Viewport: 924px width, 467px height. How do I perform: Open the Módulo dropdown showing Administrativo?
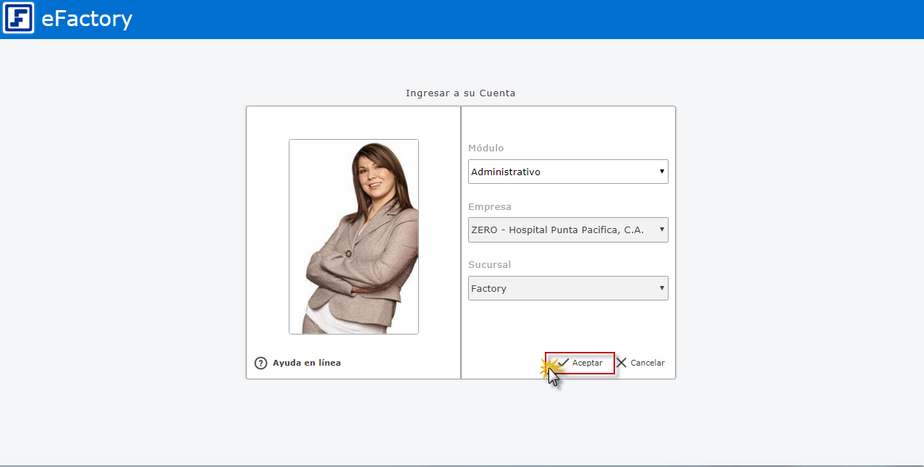pos(561,172)
